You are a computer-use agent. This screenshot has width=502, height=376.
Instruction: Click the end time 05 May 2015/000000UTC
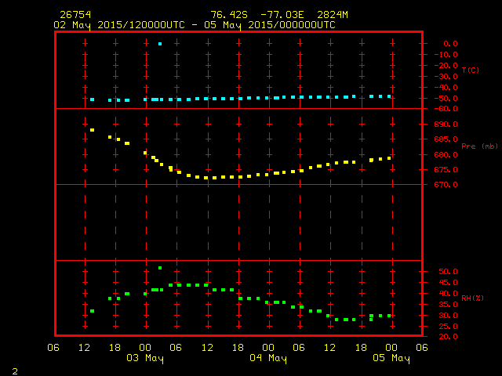pos(270,25)
